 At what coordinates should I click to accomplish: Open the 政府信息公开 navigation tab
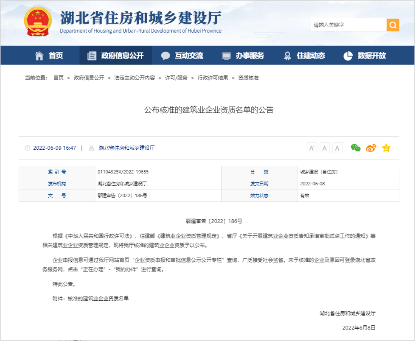click(115, 56)
